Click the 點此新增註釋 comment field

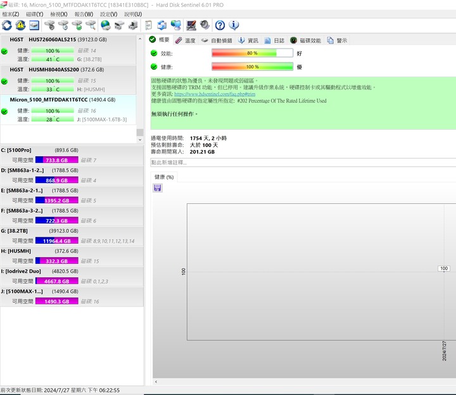(303, 162)
